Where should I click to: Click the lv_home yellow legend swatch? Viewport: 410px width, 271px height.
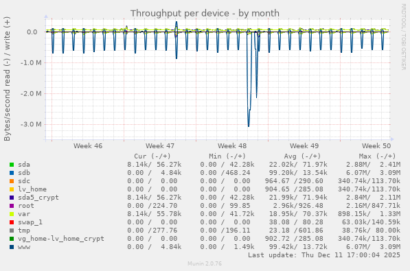[12, 189]
